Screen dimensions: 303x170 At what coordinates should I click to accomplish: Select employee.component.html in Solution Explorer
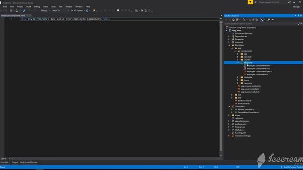(258, 66)
